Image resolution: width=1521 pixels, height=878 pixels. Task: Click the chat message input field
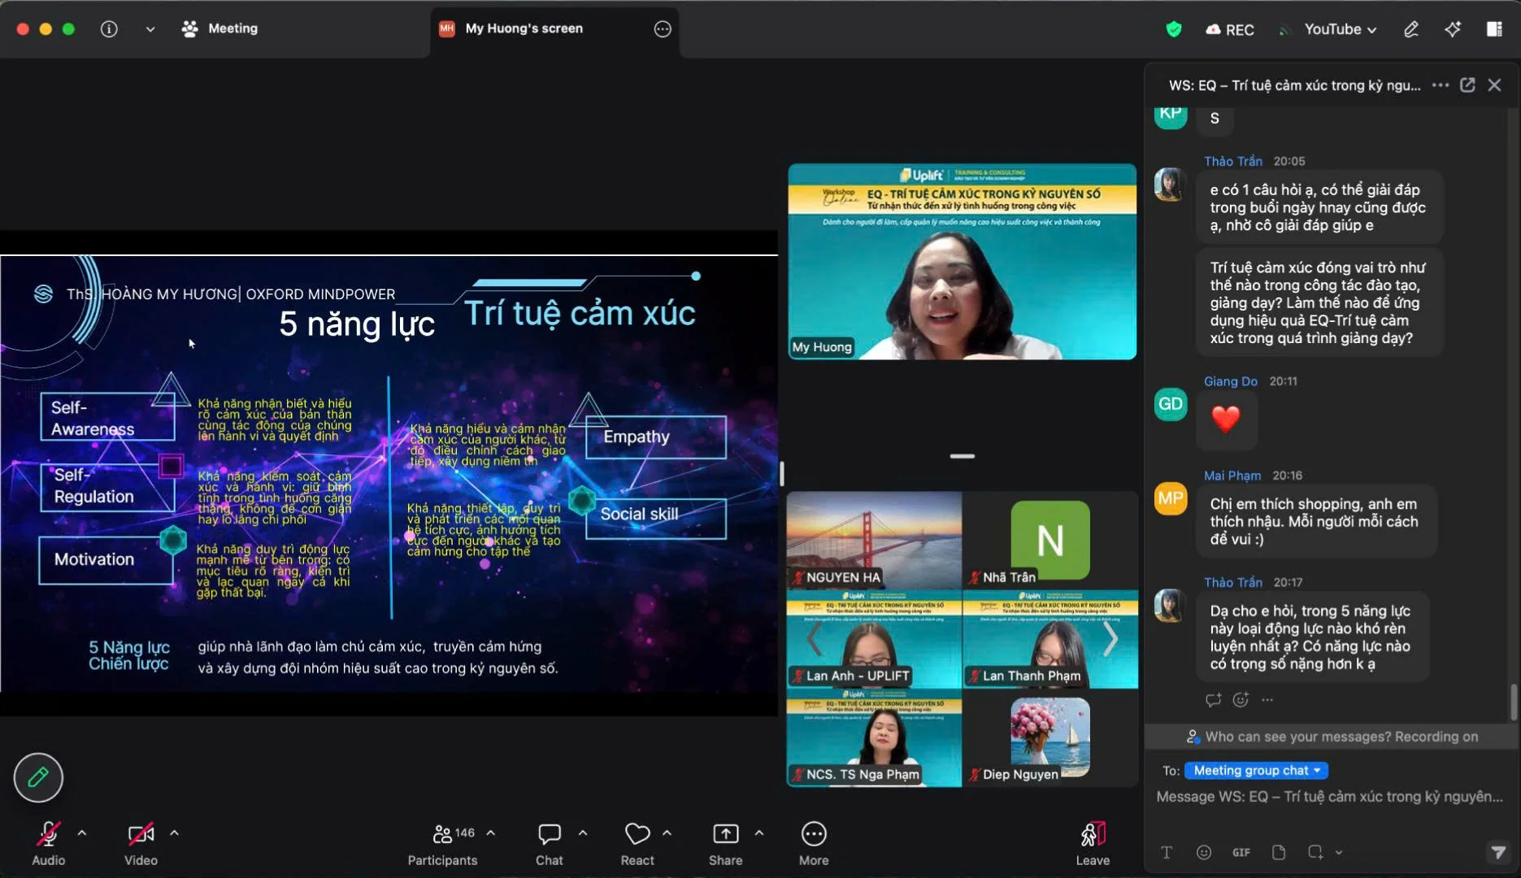point(1328,797)
